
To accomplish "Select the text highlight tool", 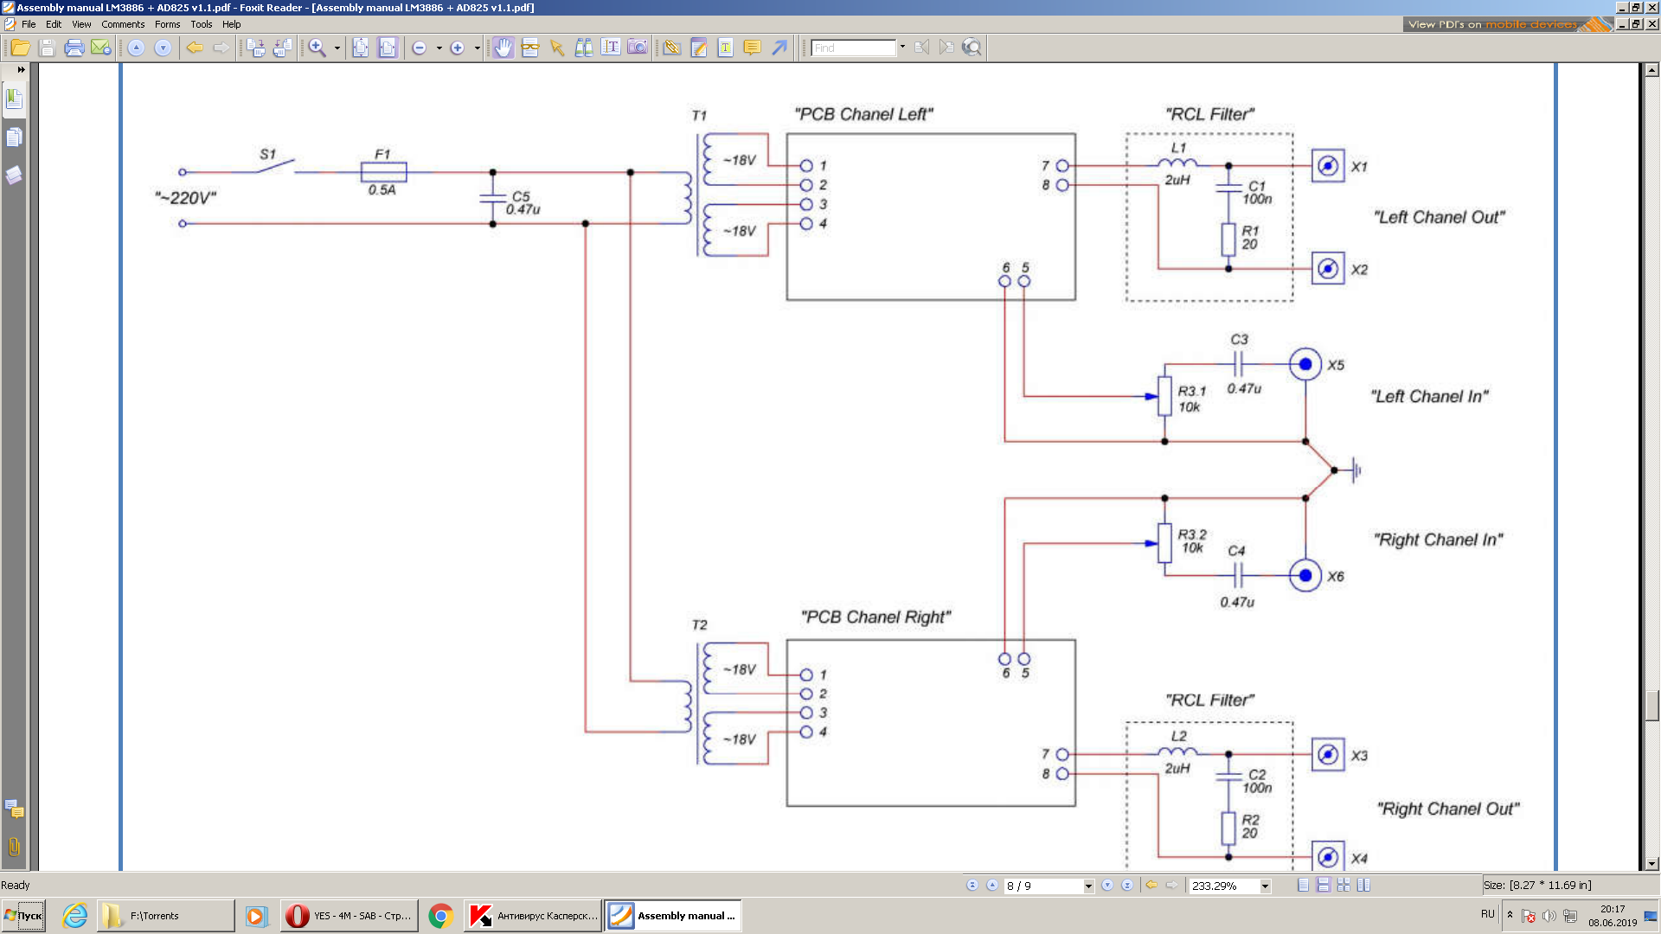I will coord(726,48).
